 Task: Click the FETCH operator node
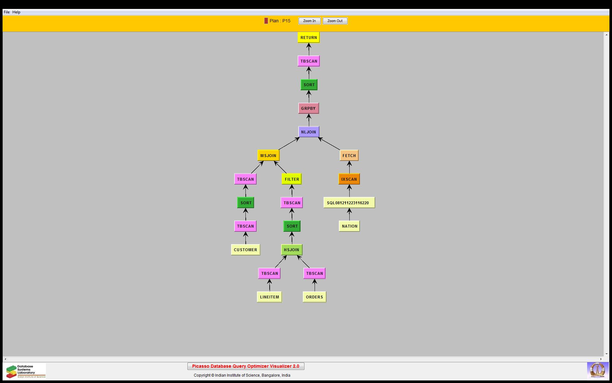[349, 156]
